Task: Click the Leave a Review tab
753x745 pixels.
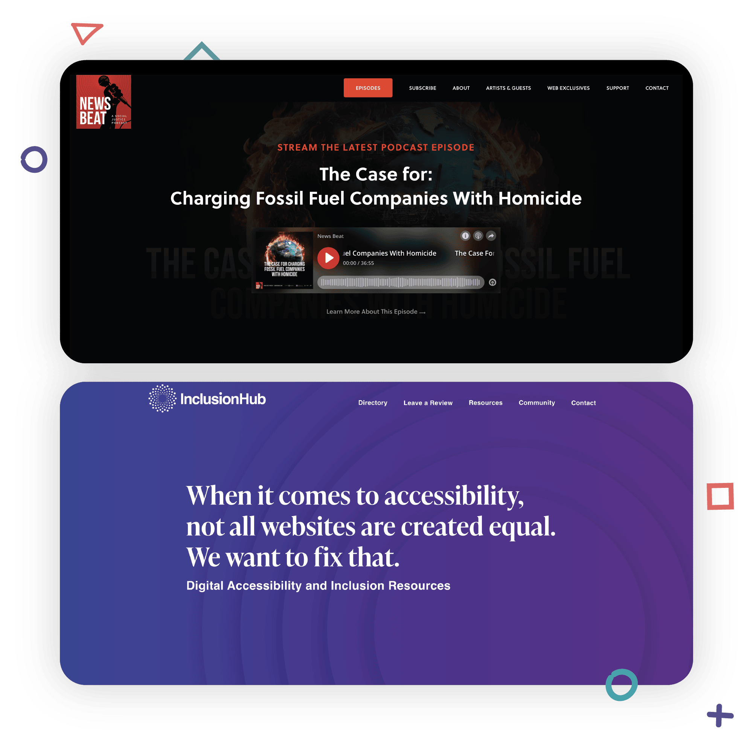Action: tap(426, 402)
